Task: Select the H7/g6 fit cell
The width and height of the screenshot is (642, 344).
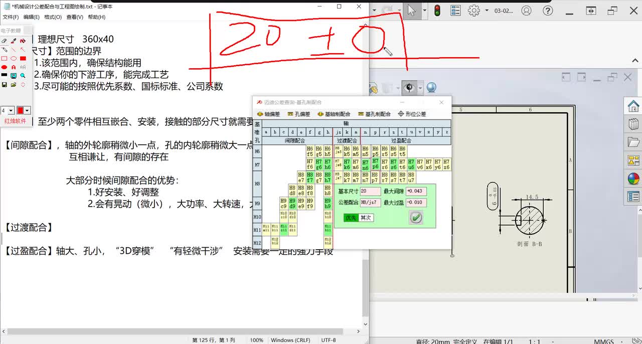Action: 319,164
